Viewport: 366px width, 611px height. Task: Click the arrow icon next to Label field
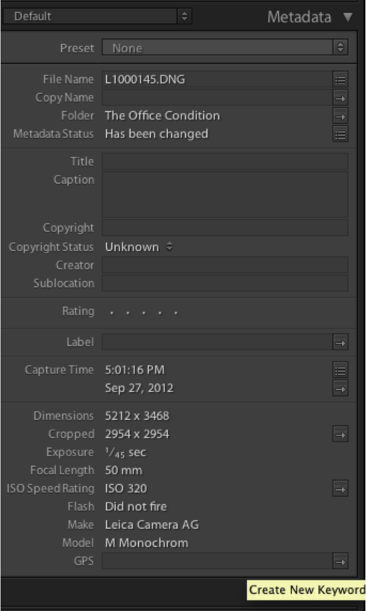[341, 343]
